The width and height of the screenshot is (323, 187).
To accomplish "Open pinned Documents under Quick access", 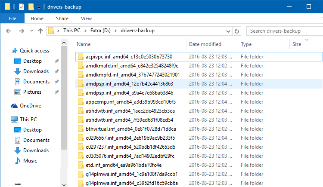I will [32, 82].
